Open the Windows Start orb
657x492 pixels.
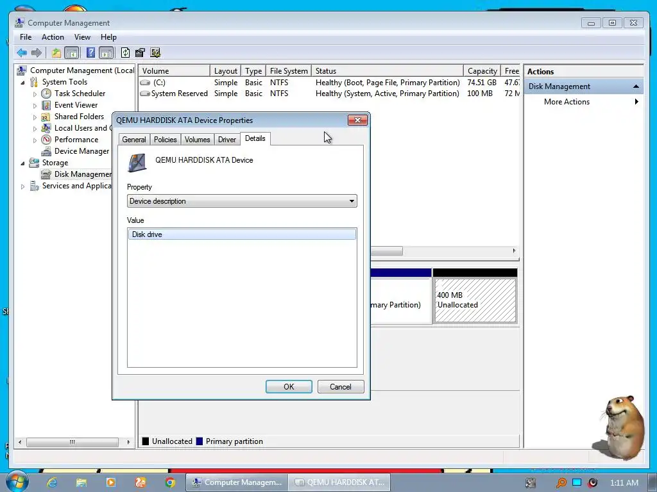[17, 482]
